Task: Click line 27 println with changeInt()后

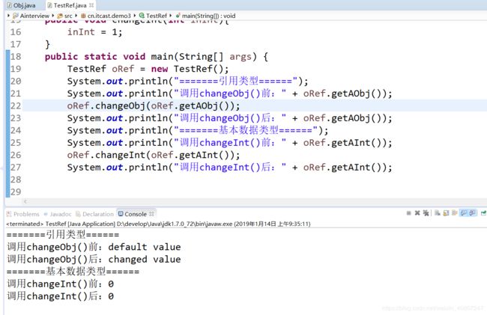Action: (x=230, y=168)
